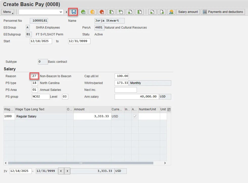Click the Start date field 12/18/2025
The image size is (248, 183).
tap(41, 41)
